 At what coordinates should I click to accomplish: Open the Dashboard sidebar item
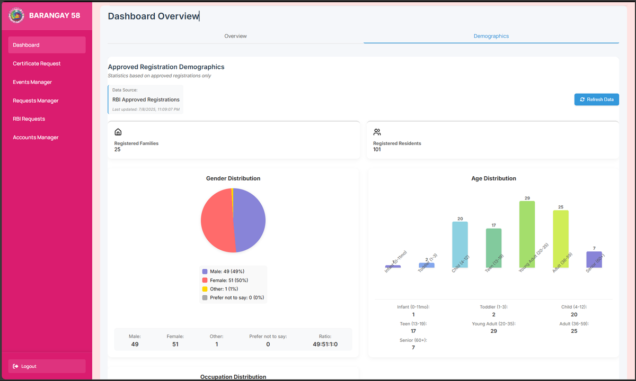pos(47,45)
